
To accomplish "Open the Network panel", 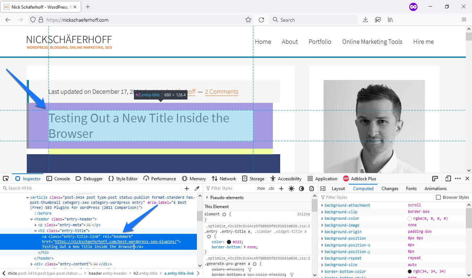I will (x=224, y=178).
